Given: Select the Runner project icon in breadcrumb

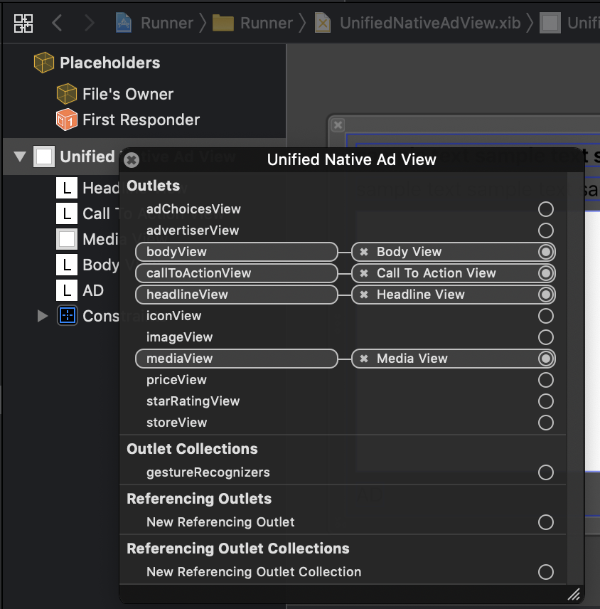Looking at the screenshot, I should pyautogui.click(x=124, y=23).
